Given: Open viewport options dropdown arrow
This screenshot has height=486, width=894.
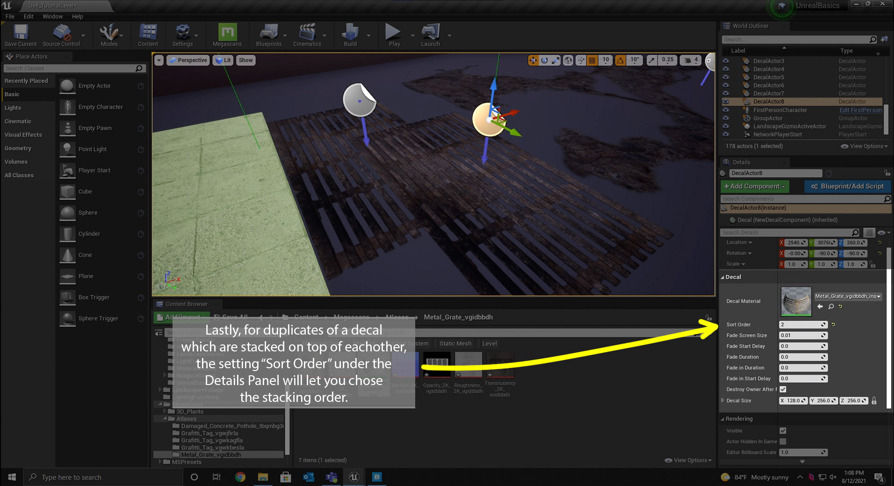Looking at the screenshot, I should [159, 60].
